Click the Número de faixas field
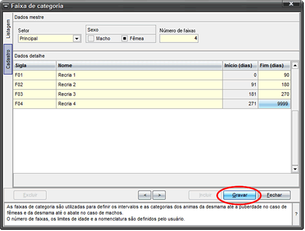Image resolution: width=305 pixels, height=231 pixels. 179,38
